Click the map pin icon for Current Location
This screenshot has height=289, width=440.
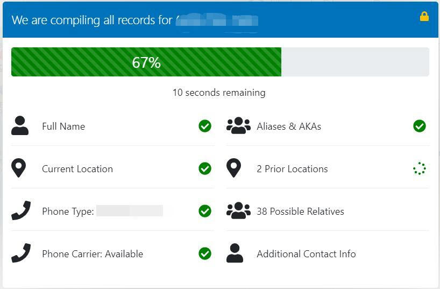coord(18,168)
